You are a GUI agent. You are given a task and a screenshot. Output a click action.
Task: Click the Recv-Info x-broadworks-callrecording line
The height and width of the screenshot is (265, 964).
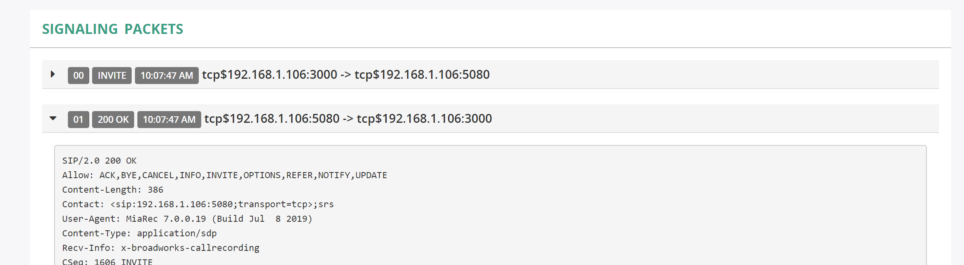click(x=161, y=248)
